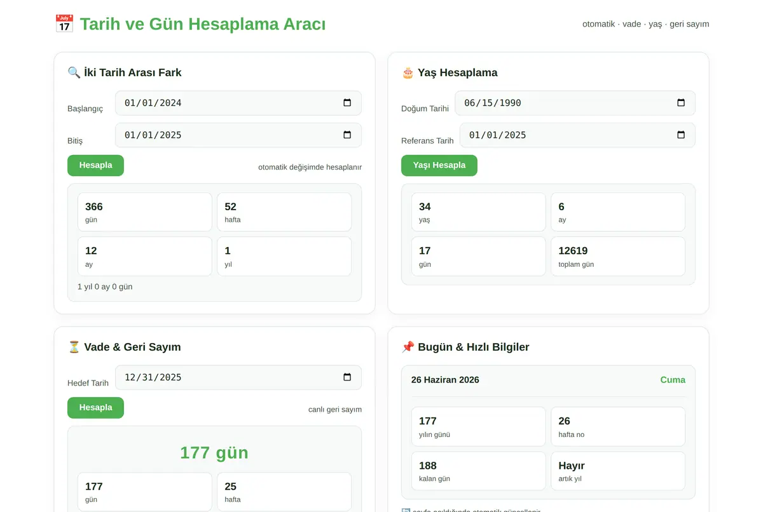The width and height of the screenshot is (763, 512).
Task: Click the 12 ay result card
Action: (x=145, y=257)
